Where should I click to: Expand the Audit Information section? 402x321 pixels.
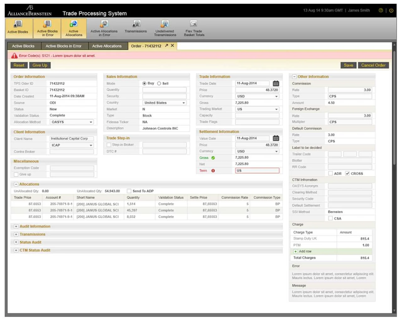tap(16, 226)
